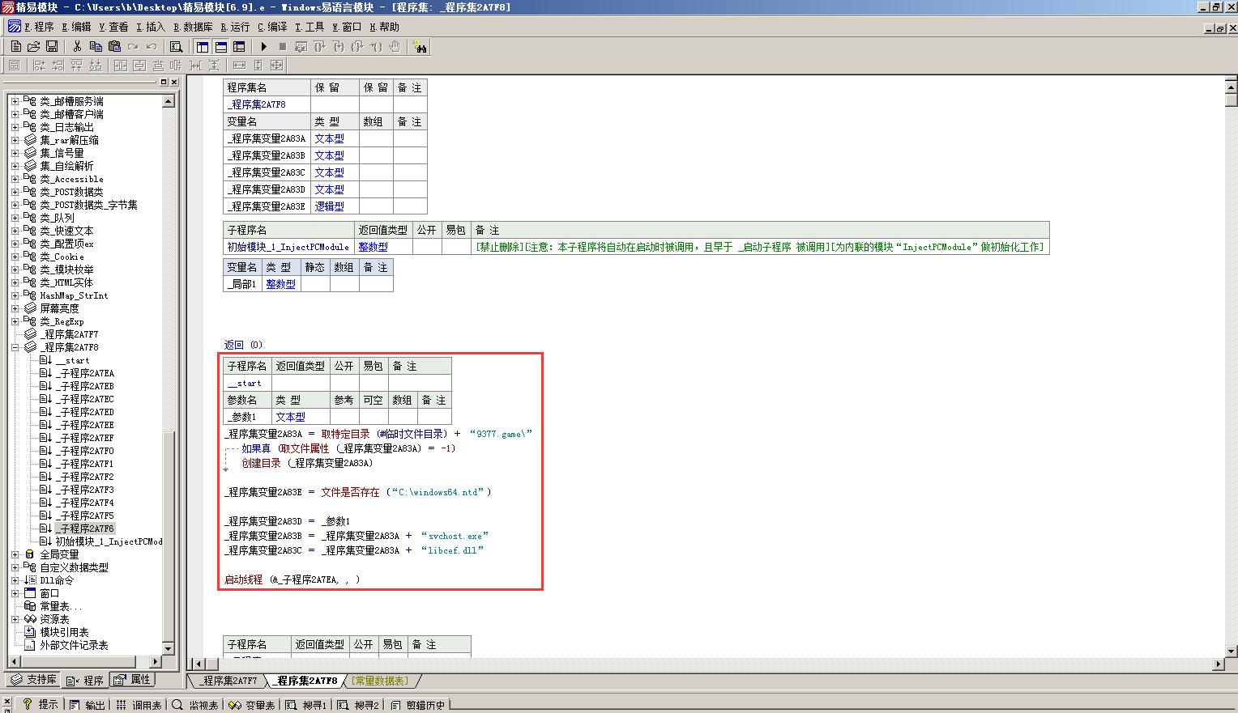Click the magnifier find icon in toolbar
The image size is (1238, 713).
[176, 47]
